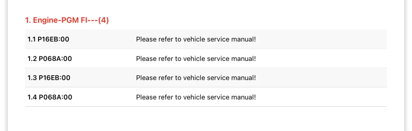
Task: Click the empty right end of row 1.3
Action: tap(321, 78)
